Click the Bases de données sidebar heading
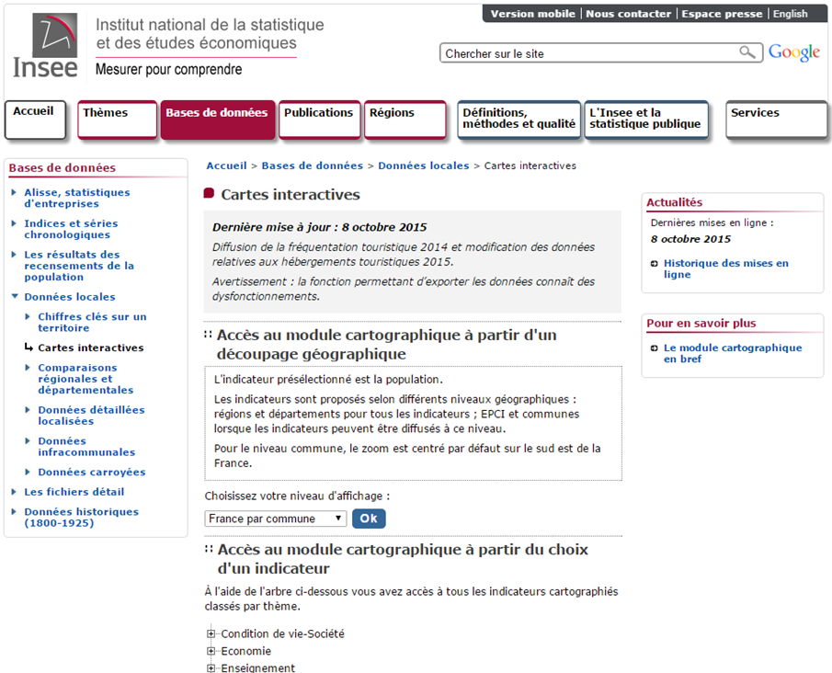Viewport: 832px width, 673px height. click(x=63, y=167)
